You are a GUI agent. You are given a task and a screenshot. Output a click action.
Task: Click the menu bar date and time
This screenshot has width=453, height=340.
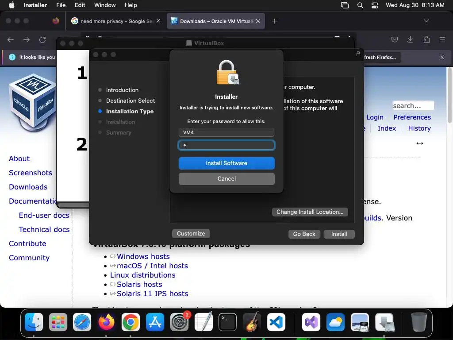(x=415, y=5)
